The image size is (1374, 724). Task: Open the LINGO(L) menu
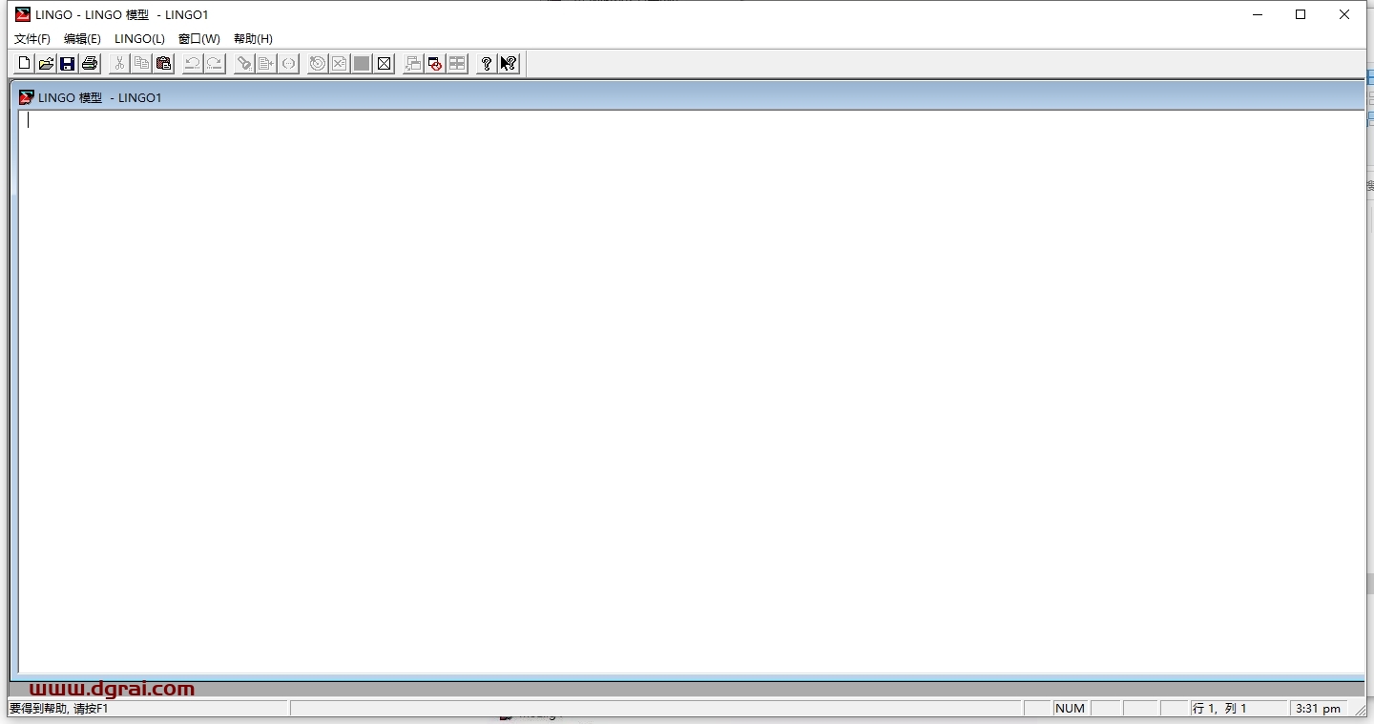[x=139, y=39]
